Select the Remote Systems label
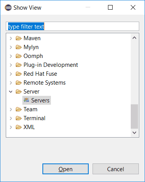Screen dimensions: 145x182 [x=45, y=83]
